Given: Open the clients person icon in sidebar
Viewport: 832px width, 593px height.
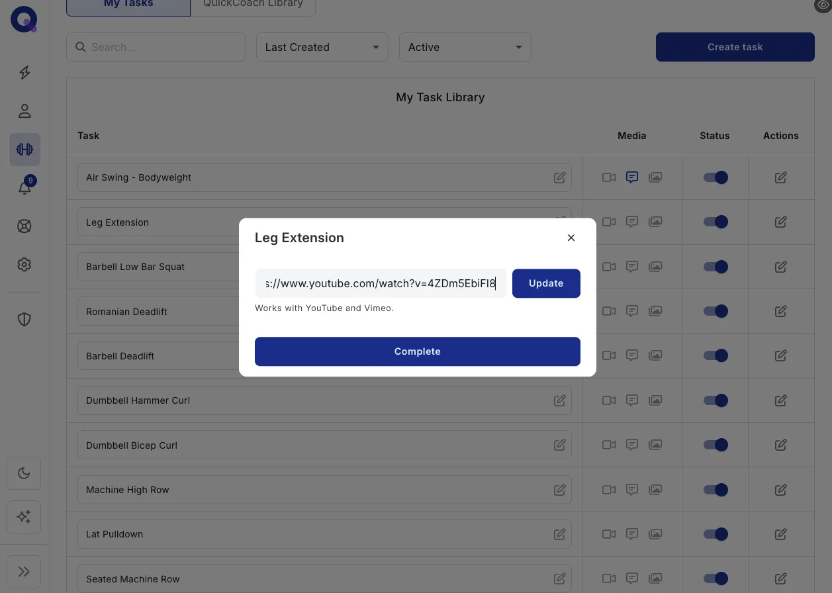Looking at the screenshot, I should point(24,111).
